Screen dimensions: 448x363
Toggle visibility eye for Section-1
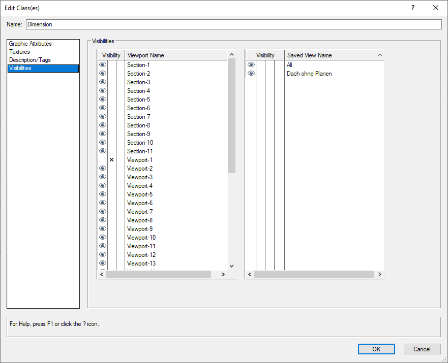coord(102,64)
